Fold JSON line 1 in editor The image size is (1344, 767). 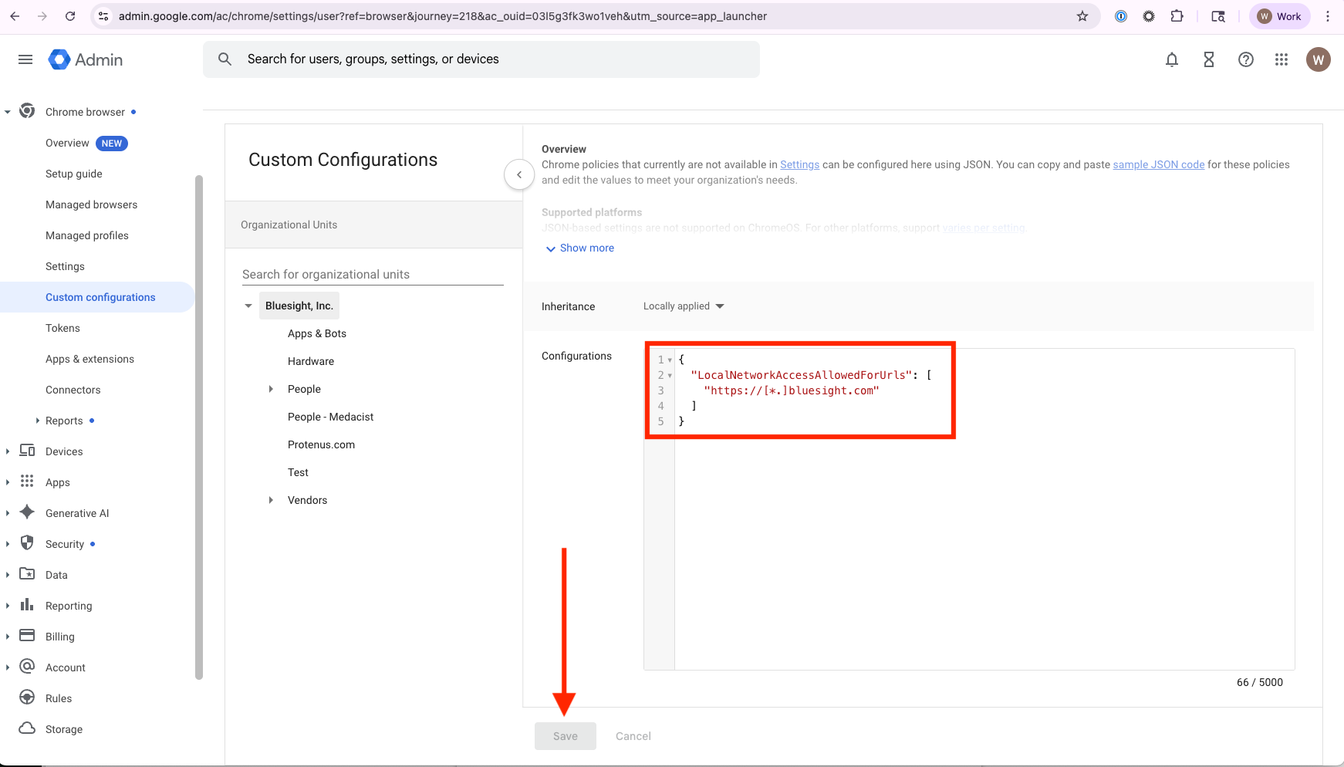click(x=670, y=360)
